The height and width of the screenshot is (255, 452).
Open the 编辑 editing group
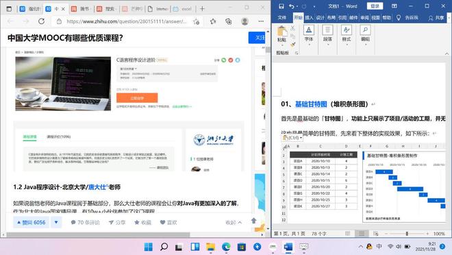(x=365, y=35)
